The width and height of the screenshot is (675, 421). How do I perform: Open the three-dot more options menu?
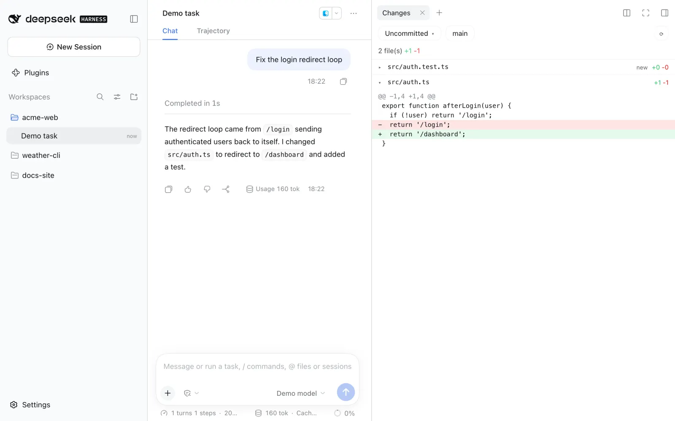[x=354, y=13]
